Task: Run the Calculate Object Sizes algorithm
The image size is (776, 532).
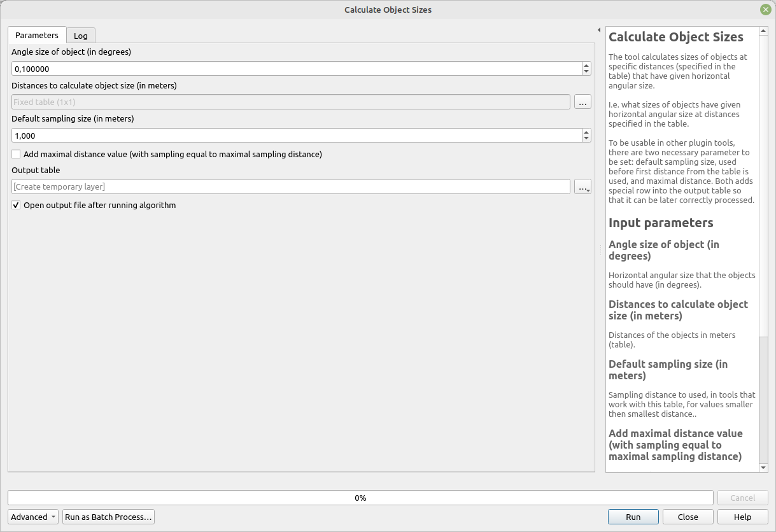Action: click(x=633, y=517)
